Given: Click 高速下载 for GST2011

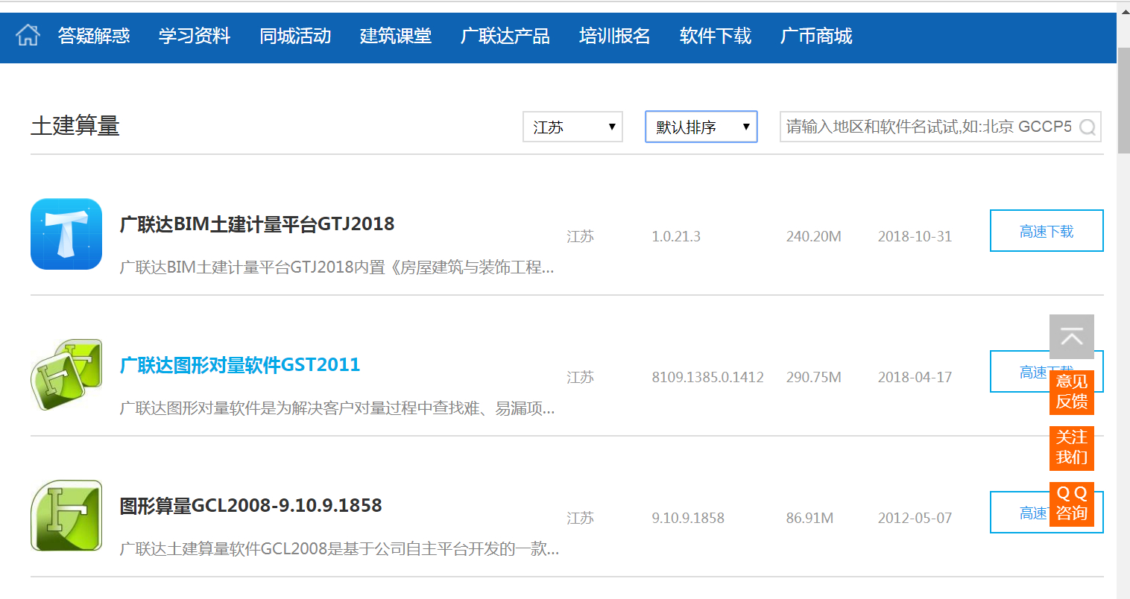Looking at the screenshot, I should pyautogui.click(x=1047, y=372).
